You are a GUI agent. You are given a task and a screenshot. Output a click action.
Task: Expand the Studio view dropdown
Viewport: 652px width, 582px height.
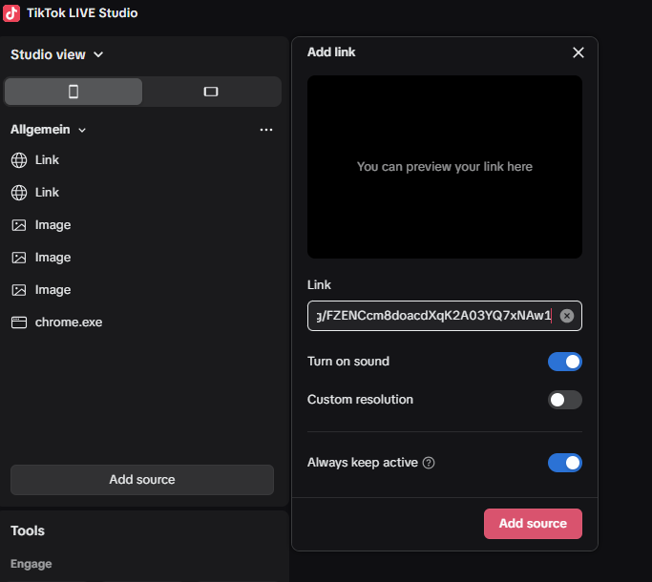click(x=57, y=54)
